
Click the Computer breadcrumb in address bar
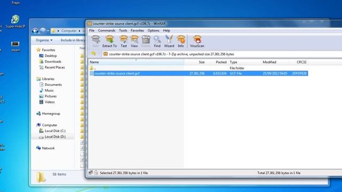click(x=69, y=31)
